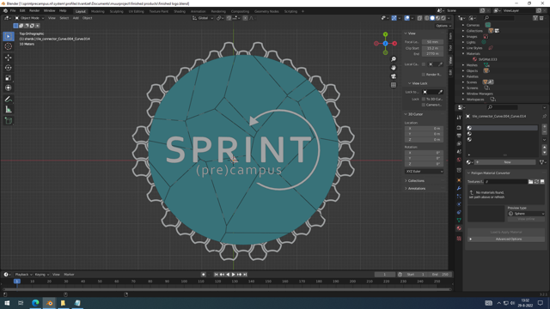Switch to solid viewport shading

tap(432, 18)
